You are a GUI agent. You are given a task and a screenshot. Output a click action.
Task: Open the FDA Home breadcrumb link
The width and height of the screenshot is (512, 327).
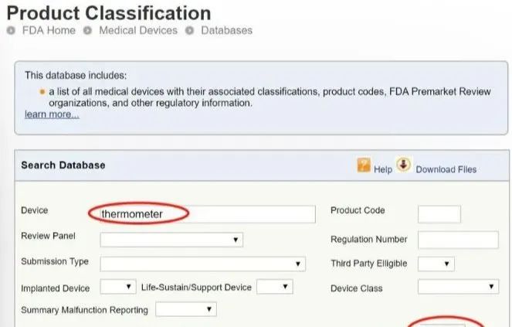(49, 30)
